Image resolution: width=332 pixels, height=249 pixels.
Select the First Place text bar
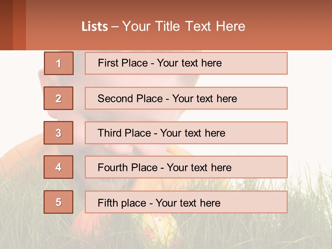click(x=186, y=63)
